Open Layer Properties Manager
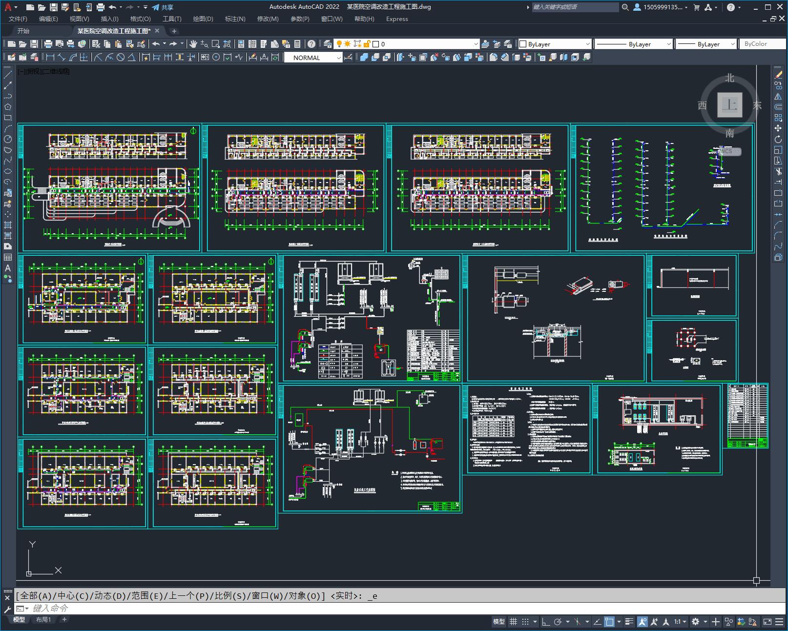788x631 pixels. coord(327,44)
